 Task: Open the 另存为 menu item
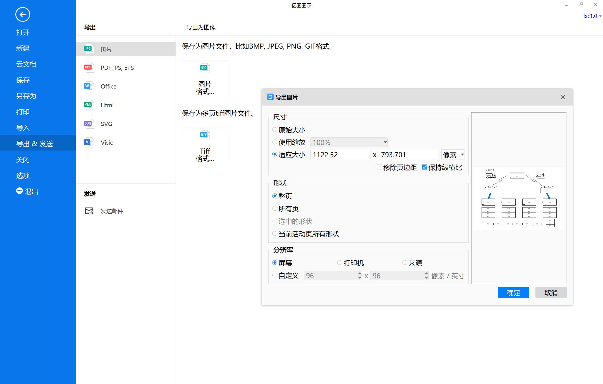tap(26, 96)
